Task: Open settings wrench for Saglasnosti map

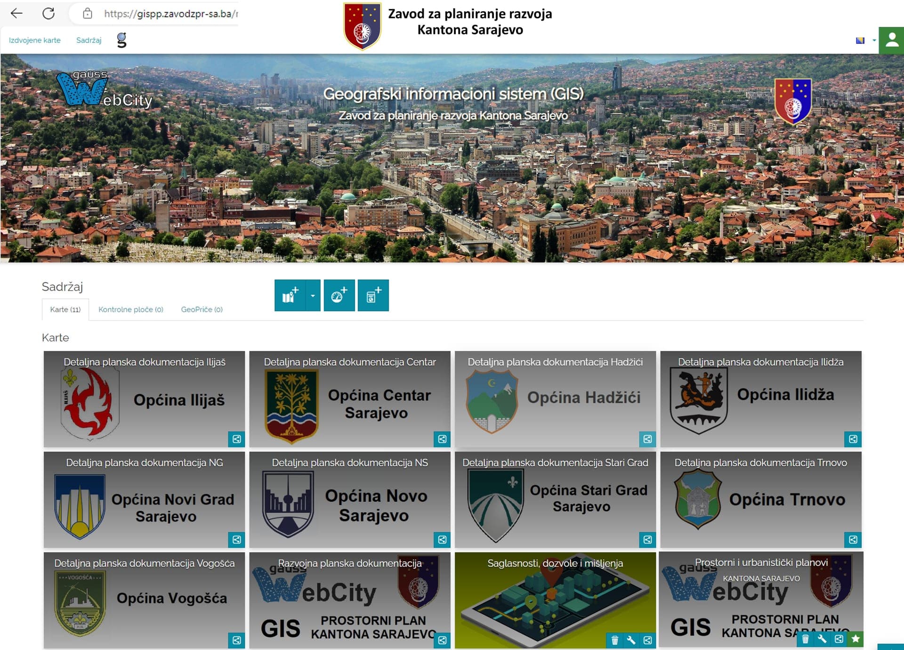Action: click(631, 640)
